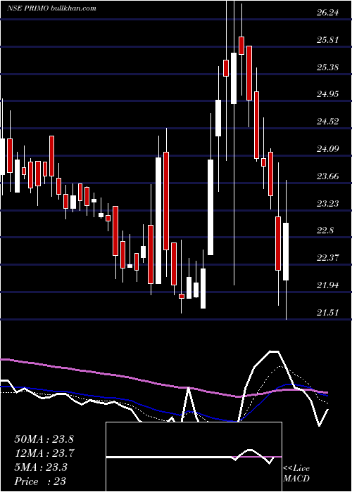Click the 26.24 price axis label
This screenshot has height=492, width=352.
point(328,13)
